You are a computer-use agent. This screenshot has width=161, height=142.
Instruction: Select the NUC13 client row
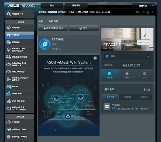pos(127,107)
